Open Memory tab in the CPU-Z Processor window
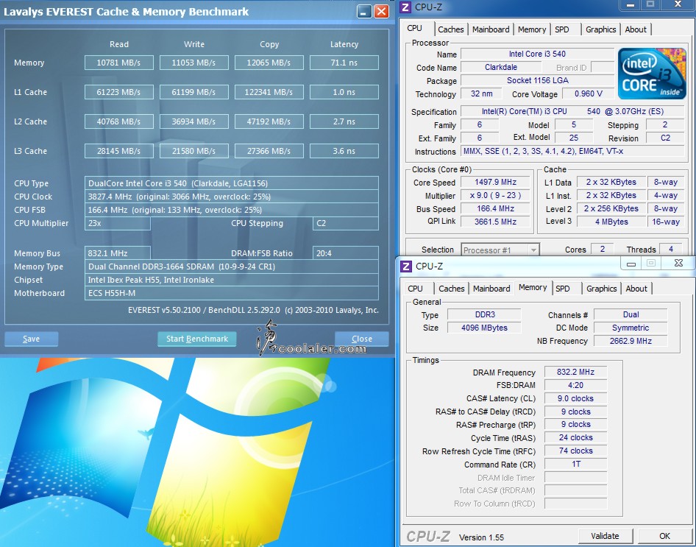The height and width of the screenshot is (547, 696). tap(532, 29)
